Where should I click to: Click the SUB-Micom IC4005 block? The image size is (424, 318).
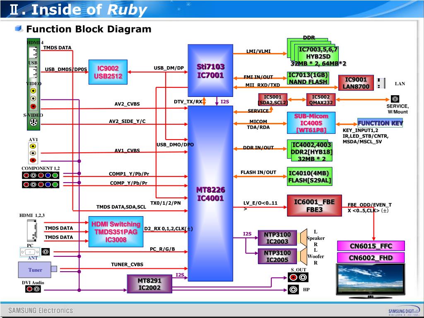[x=311, y=123]
